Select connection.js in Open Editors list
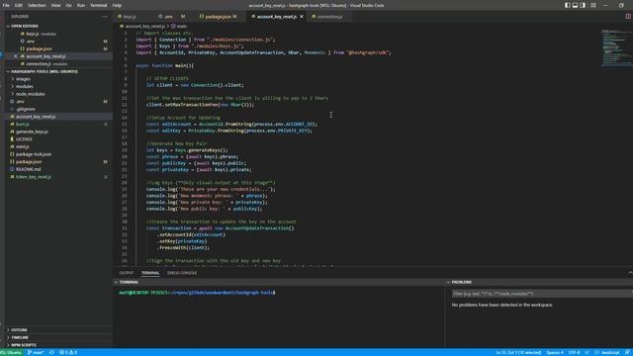The width and height of the screenshot is (633, 356). (39, 63)
